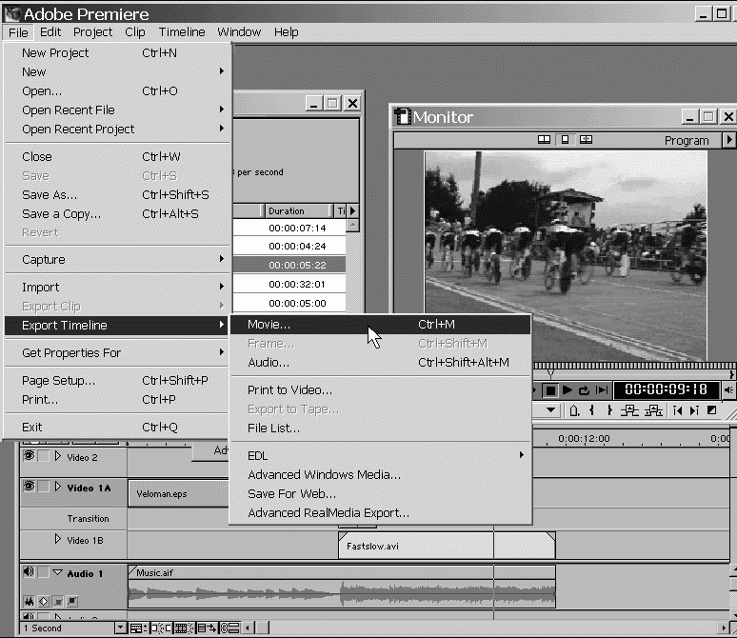Open the 1 Second time zoom dropdown

120,628
